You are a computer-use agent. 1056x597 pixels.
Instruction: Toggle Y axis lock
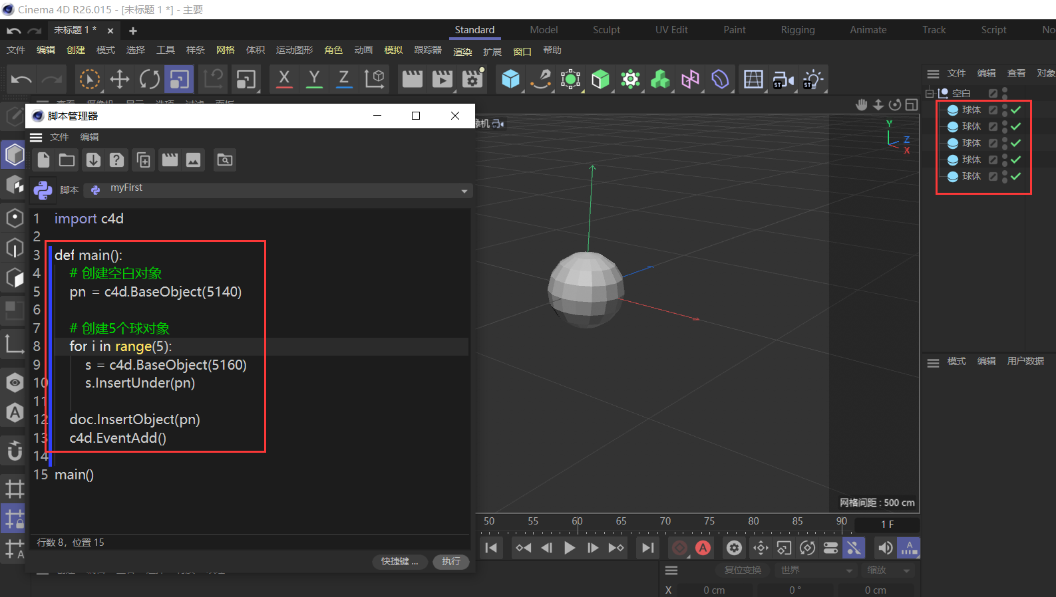tap(314, 79)
